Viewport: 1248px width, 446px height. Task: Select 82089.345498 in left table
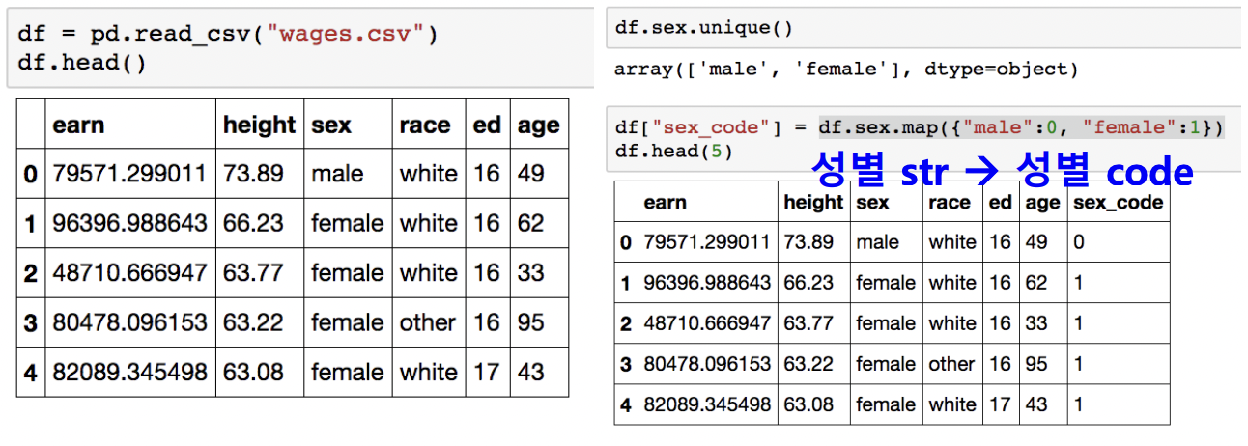tap(129, 372)
